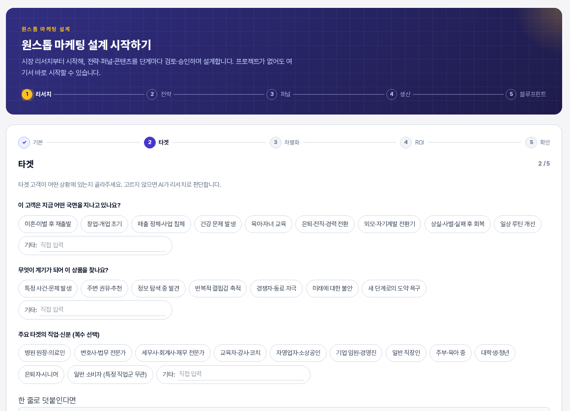Choose the 자영업자·소상공인 chip
The width and height of the screenshot is (570, 411).
[x=298, y=353]
